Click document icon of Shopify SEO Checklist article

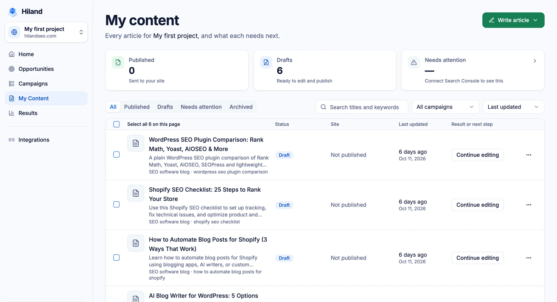point(136,193)
